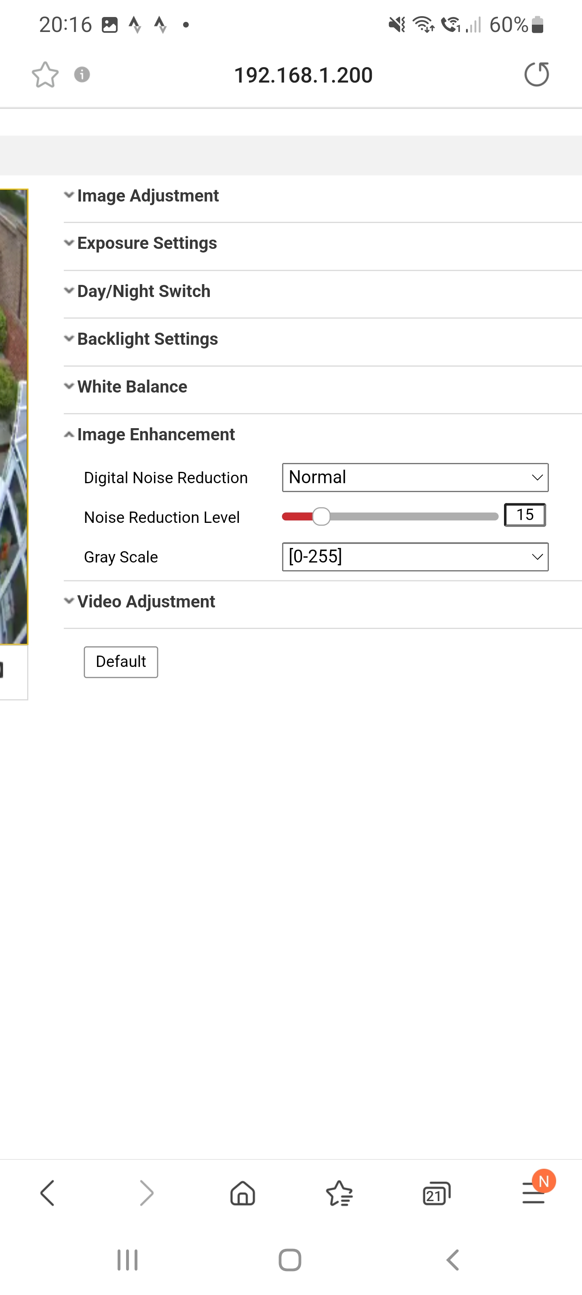
Task: Collapse the Image Enhancement section
Action: point(156,434)
